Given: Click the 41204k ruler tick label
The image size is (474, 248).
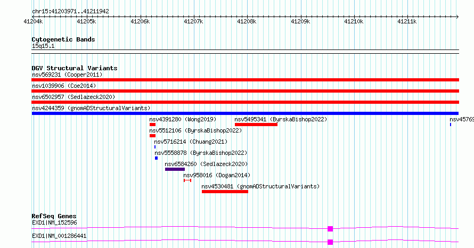Looking at the screenshot, I should pos(33,21).
